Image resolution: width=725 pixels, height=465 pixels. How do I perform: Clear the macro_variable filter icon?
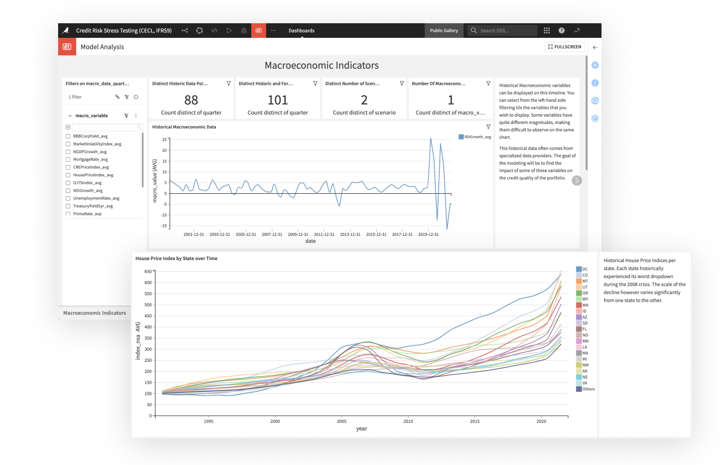click(x=126, y=116)
